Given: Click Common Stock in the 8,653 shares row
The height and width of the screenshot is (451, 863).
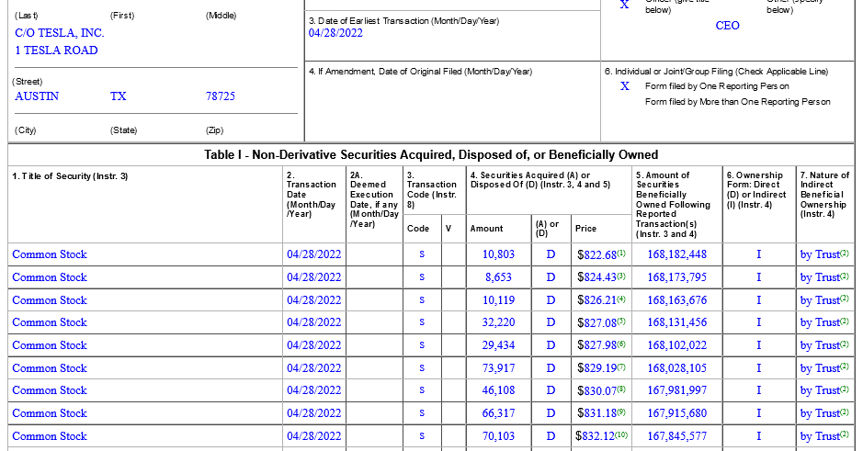Looking at the screenshot, I should coord(50,277).
